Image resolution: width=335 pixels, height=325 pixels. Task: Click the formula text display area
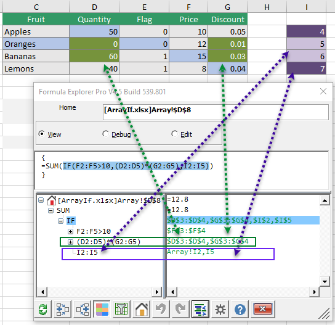tap(182, 170)
